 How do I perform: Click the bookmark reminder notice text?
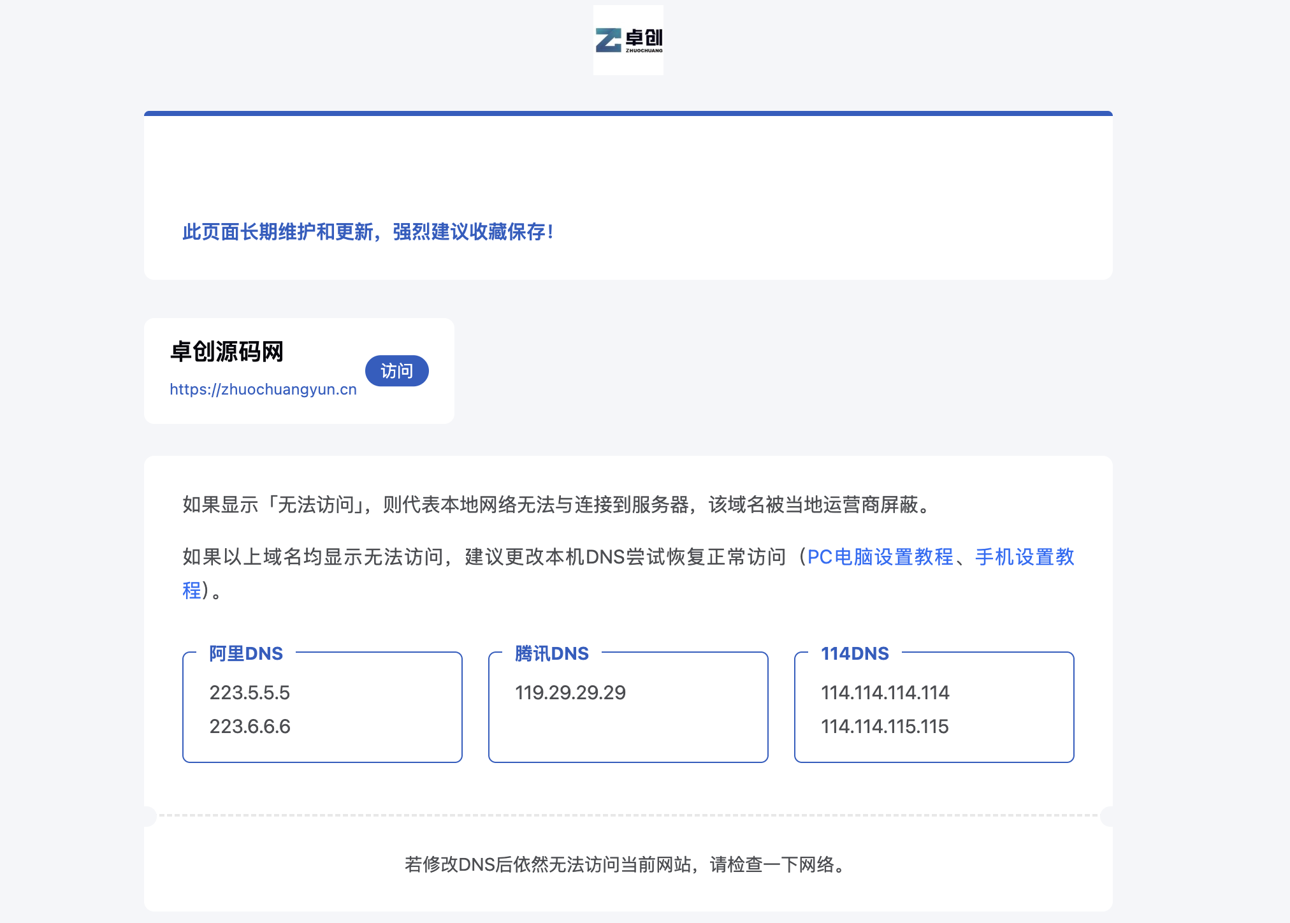coord(368,233)
